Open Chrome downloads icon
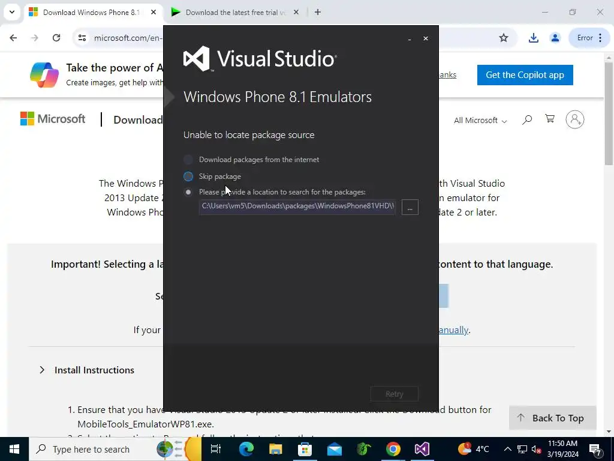Image resolution: width=614 pixels, height=461 pixels. click(533, 38)
